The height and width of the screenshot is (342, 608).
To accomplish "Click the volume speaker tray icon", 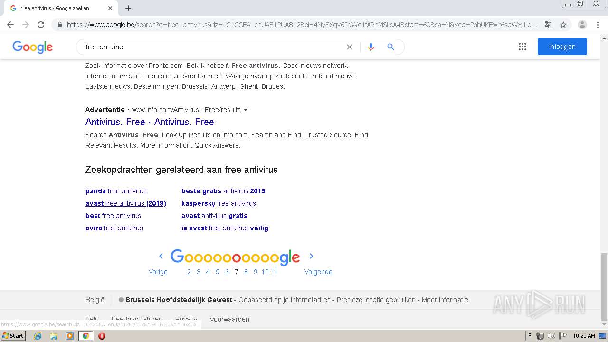I will coord(551,336).
